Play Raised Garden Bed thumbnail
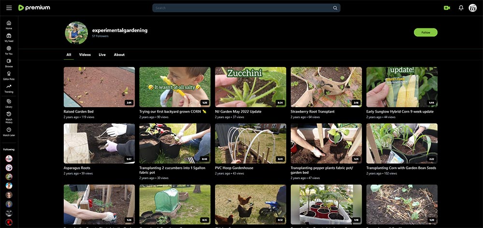 pos(99,87)
